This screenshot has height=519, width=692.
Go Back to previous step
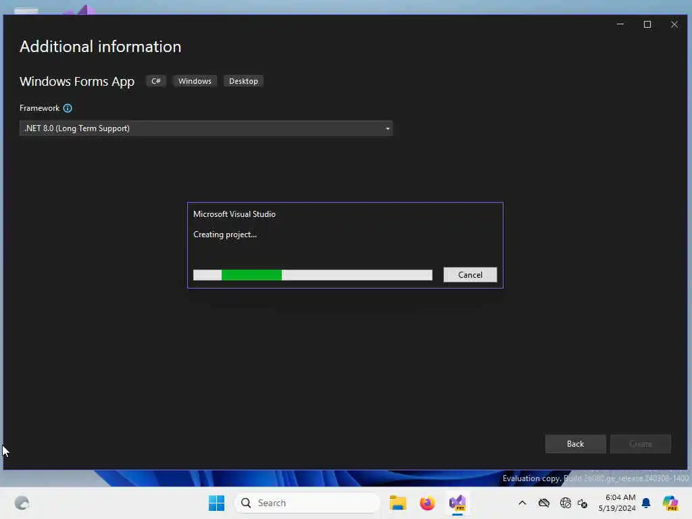pos(575,444)
